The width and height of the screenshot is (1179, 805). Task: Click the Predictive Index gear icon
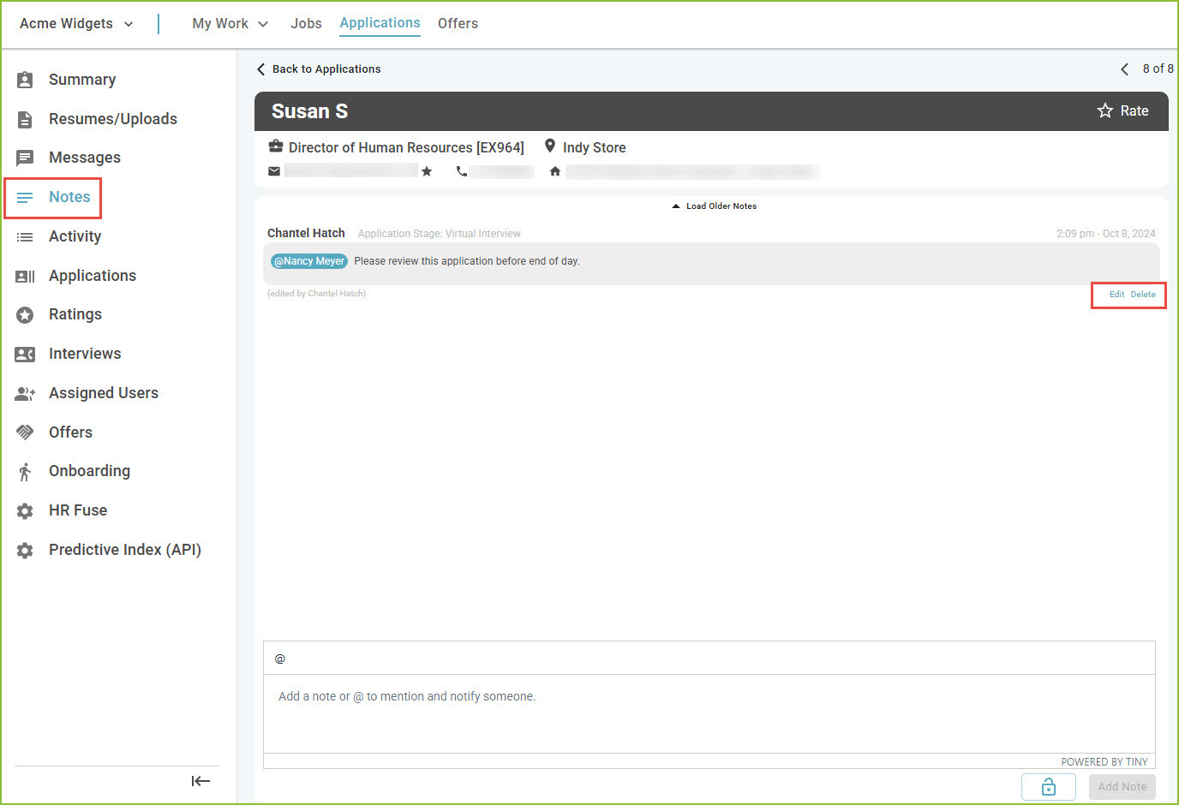pyautogui.click(x=25, y=551)
